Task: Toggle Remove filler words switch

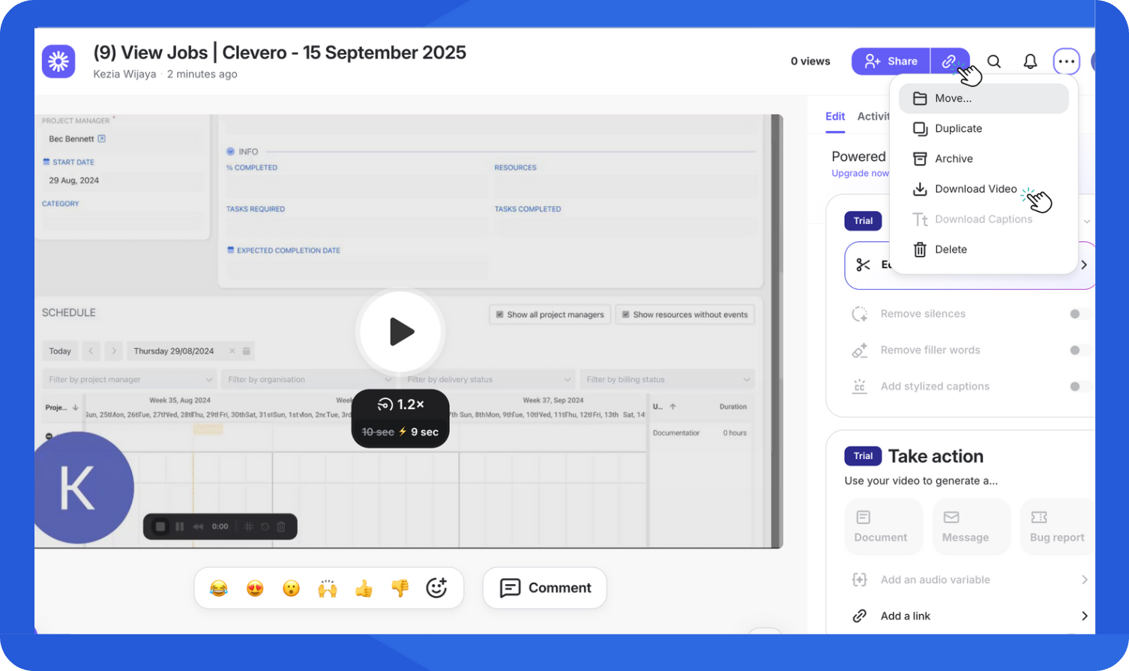Action: [1080, 350]
